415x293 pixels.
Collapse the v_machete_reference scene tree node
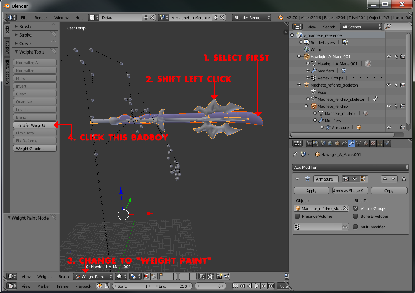tap(292, 35)
